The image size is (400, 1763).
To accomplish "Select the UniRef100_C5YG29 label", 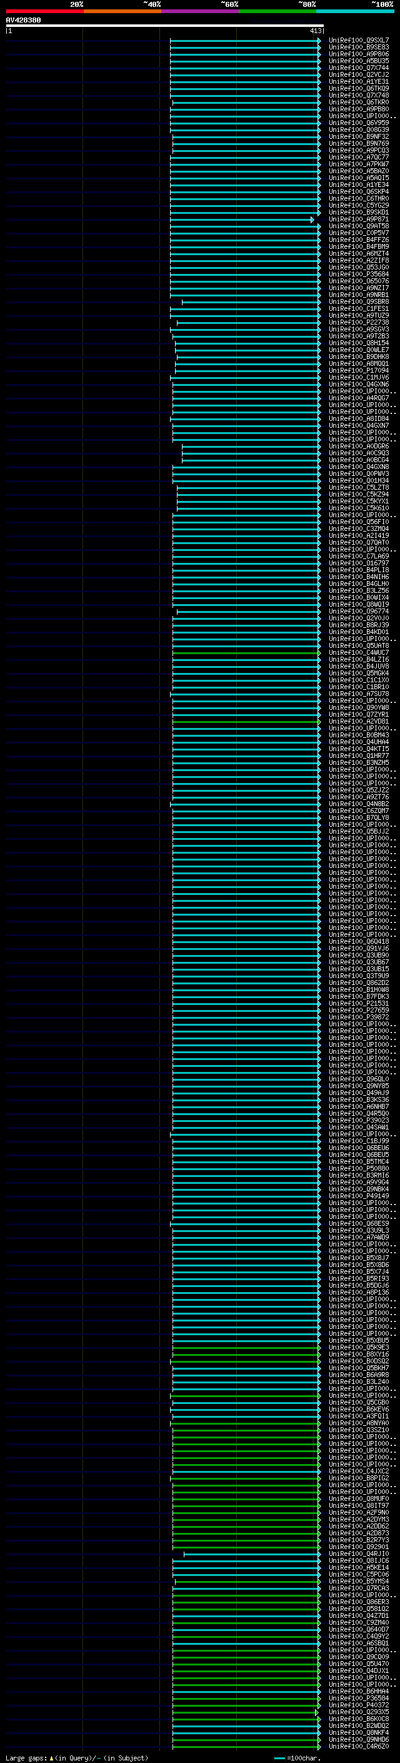I will pos(358,205).
